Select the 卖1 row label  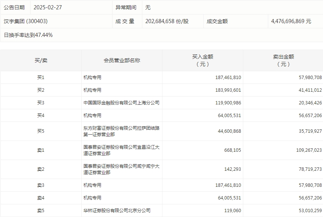(x=41, y=150)
